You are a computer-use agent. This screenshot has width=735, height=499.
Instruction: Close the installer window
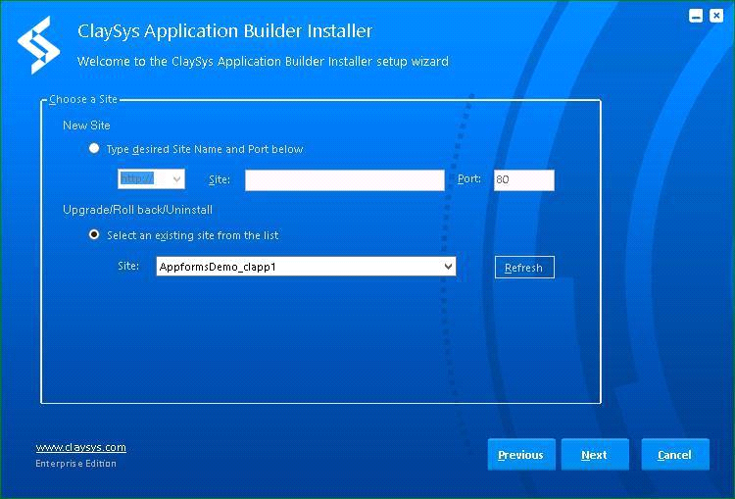coord(716,16)
